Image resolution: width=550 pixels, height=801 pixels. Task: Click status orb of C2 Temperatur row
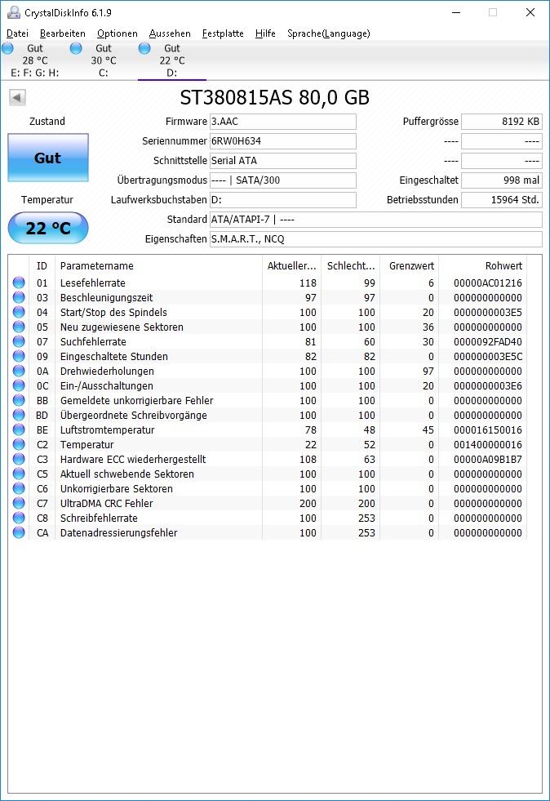pos(19,444)
